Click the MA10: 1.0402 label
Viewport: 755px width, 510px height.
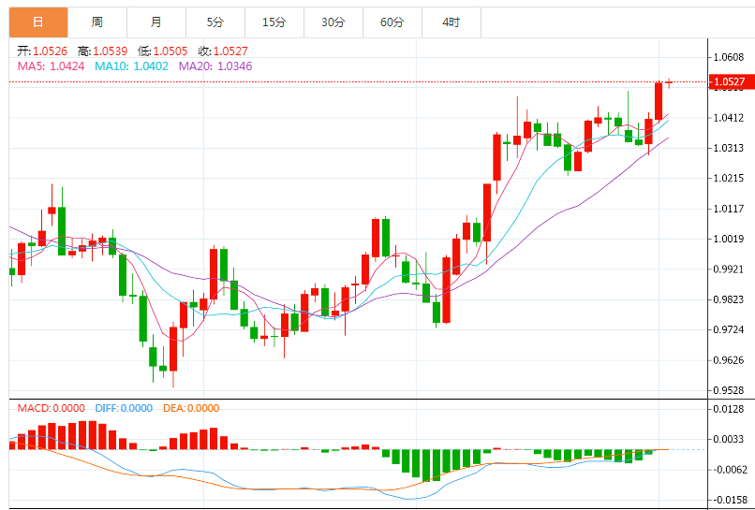[x=131, y=66]
